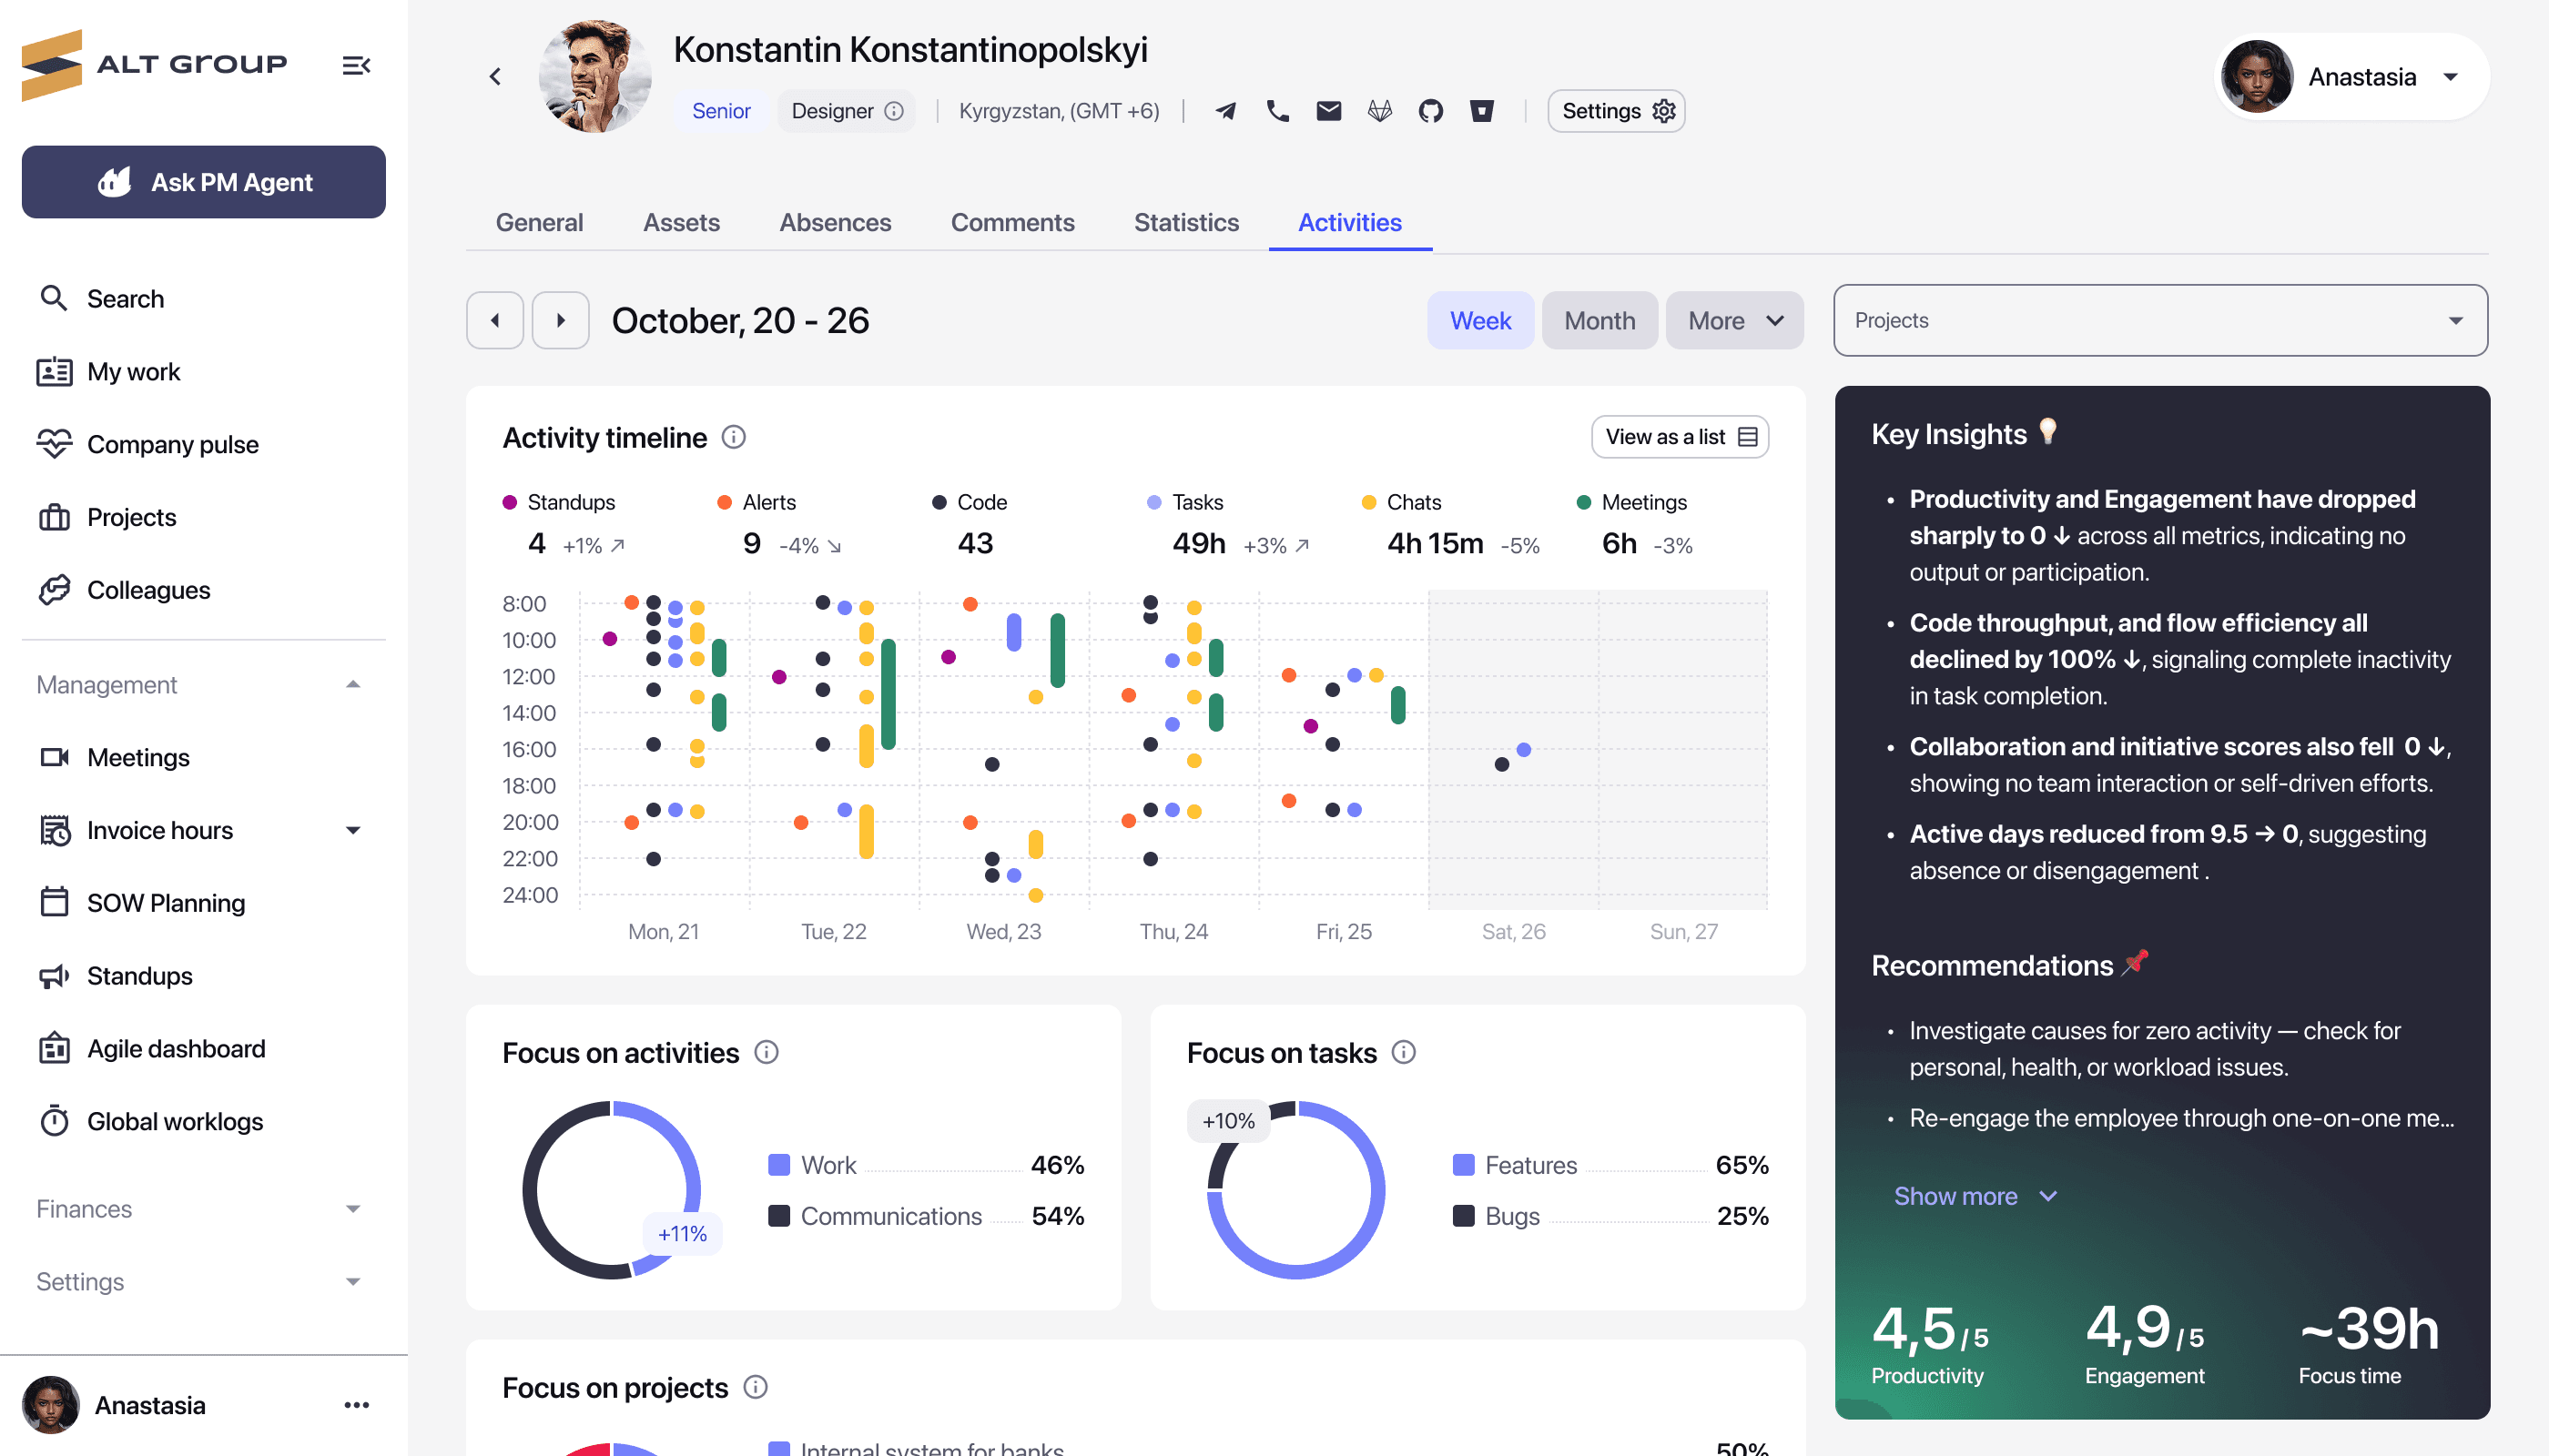Image resolution: width=2549 pixels, height=1456 pixels.
Task: Open the Absences tab
Action: [834, 222]
